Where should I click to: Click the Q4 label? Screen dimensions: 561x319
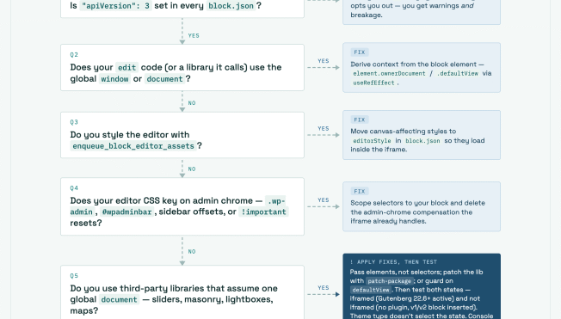pyautogui.click(x=74, y=188)
